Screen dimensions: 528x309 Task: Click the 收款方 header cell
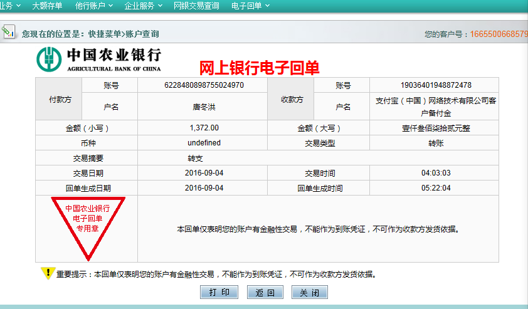pos(291,99)
